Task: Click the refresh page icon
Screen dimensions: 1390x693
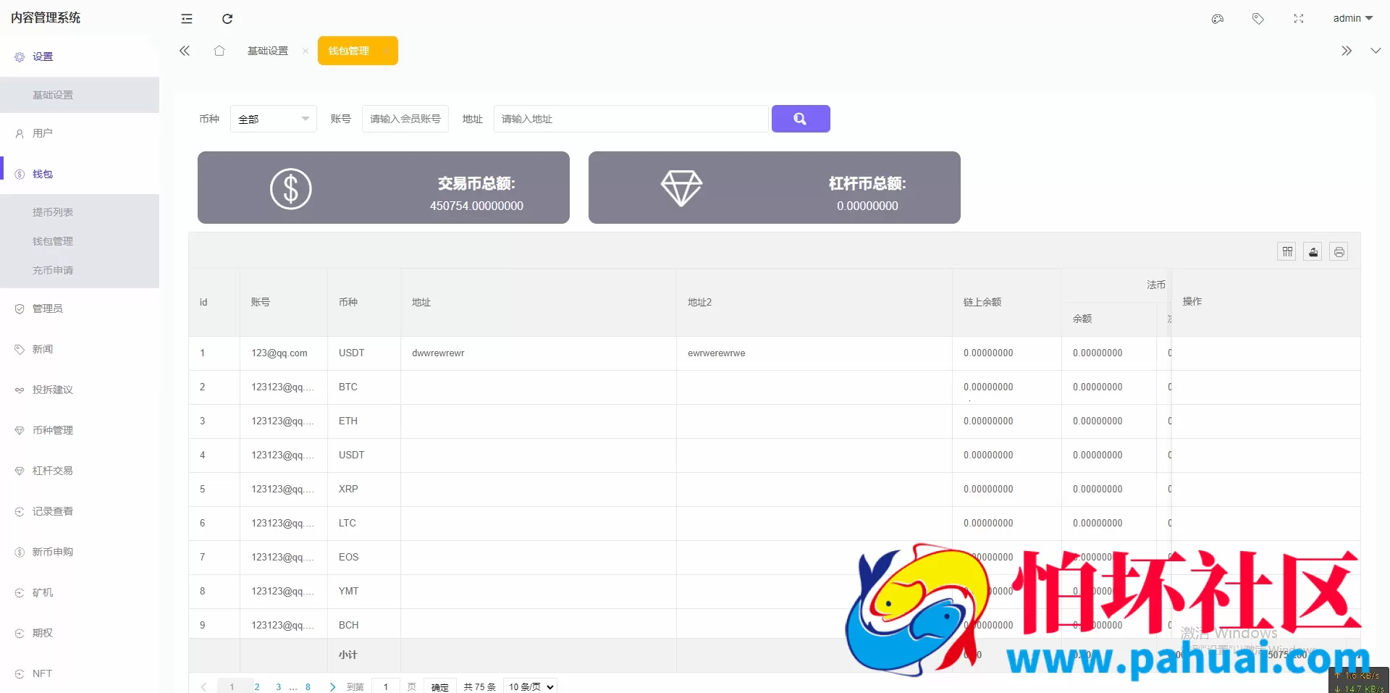Action: (x=227, y=19)
